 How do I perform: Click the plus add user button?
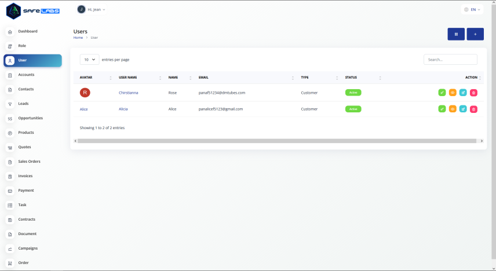tap(475, 34)
